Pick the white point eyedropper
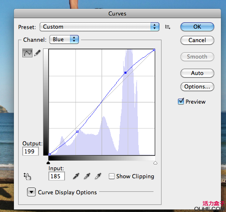This screenshot has width=226, height=212. (98, 176)
